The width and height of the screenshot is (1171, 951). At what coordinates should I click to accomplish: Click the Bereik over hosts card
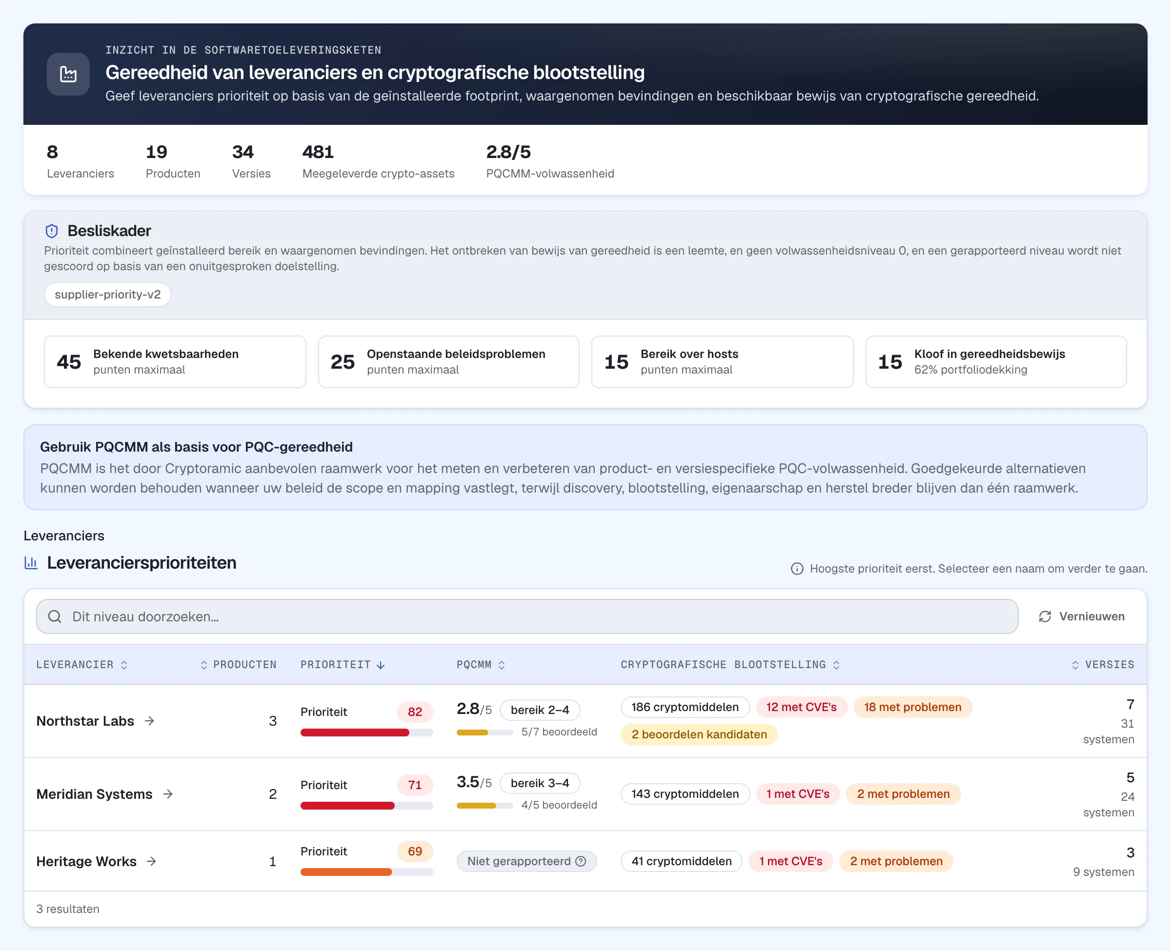pos(722,361)
